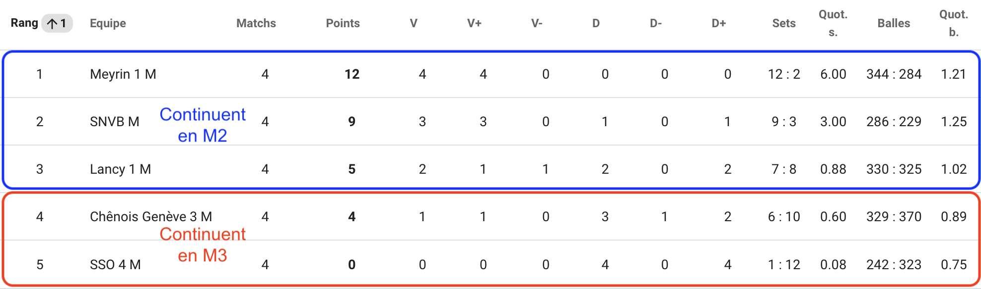This screenshot has height=289, width=981.
Task: Sort by Balles column header
Action: [894, 23]
